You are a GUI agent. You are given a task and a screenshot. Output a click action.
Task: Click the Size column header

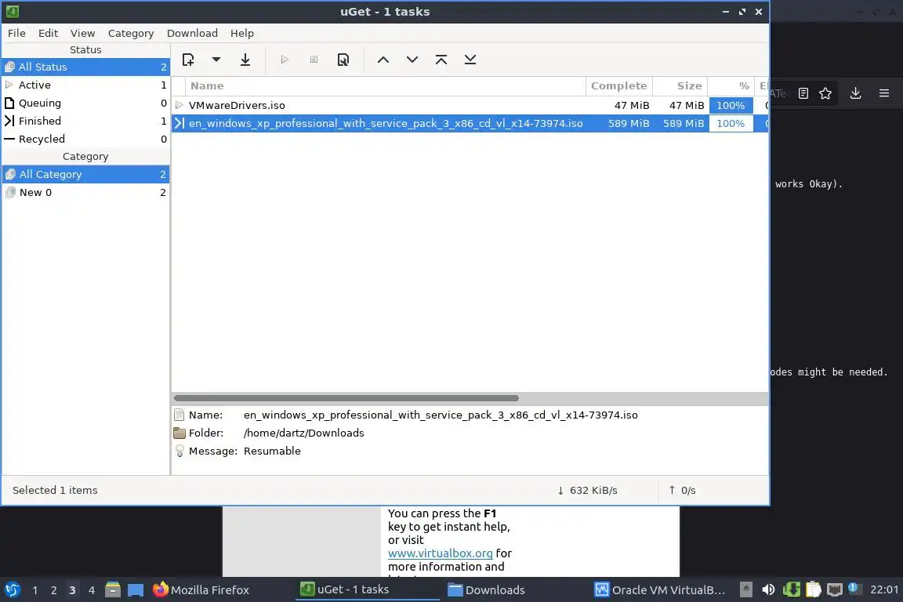click(x=680, y=86)
